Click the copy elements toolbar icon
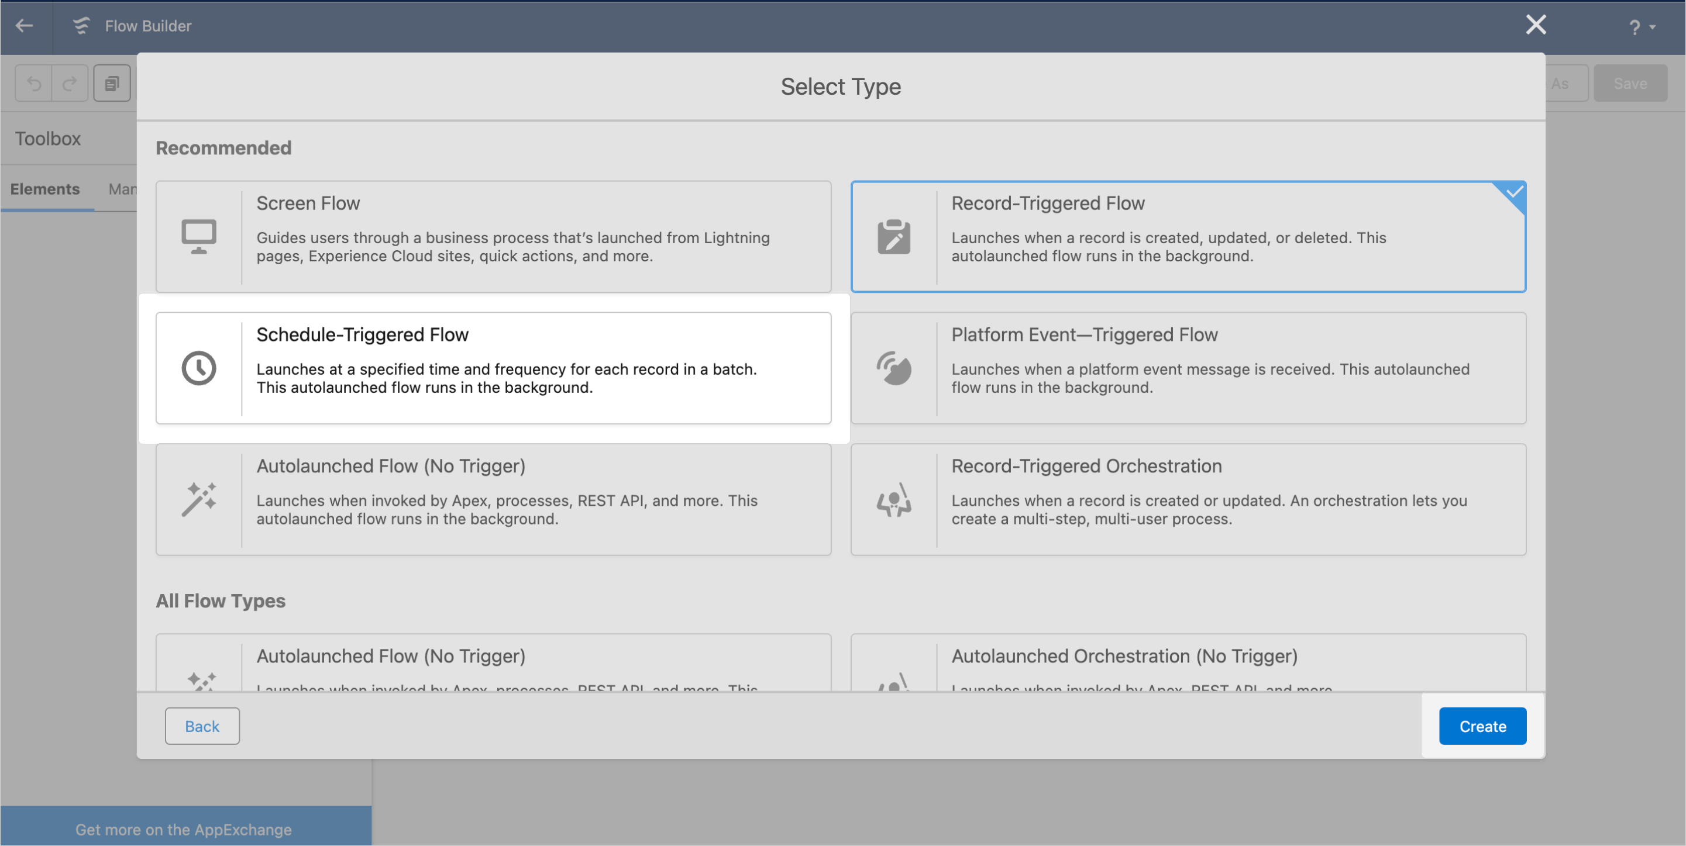1686x846 pixels. tap(112, 83)
